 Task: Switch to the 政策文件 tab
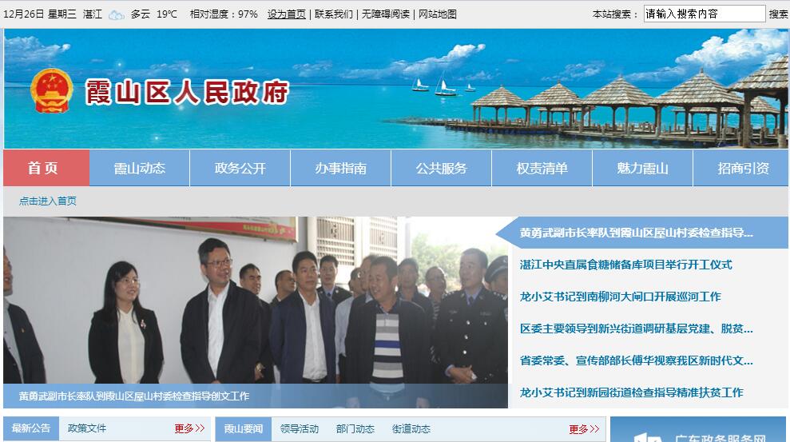87,428
